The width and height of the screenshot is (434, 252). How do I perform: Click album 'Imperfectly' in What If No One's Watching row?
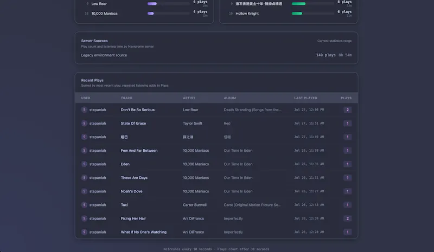233,232
